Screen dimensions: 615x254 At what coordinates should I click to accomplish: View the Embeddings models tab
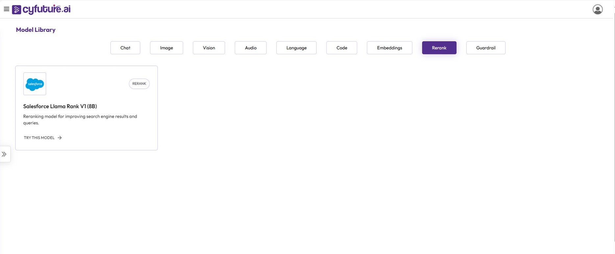click(x=389, y=48)
